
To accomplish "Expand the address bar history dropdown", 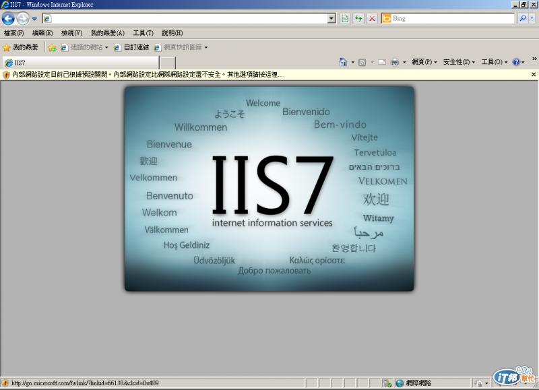I will [x=331, y=19].
